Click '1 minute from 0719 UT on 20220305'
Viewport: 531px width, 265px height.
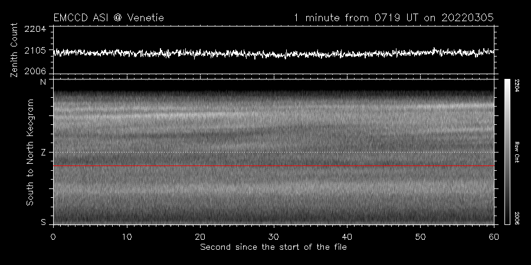pyautogui.click(x=394, y=18)
